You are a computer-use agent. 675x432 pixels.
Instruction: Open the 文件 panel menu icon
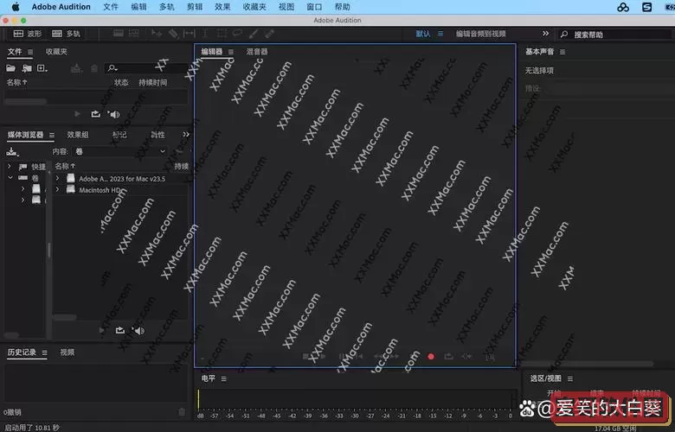(30, 52)
